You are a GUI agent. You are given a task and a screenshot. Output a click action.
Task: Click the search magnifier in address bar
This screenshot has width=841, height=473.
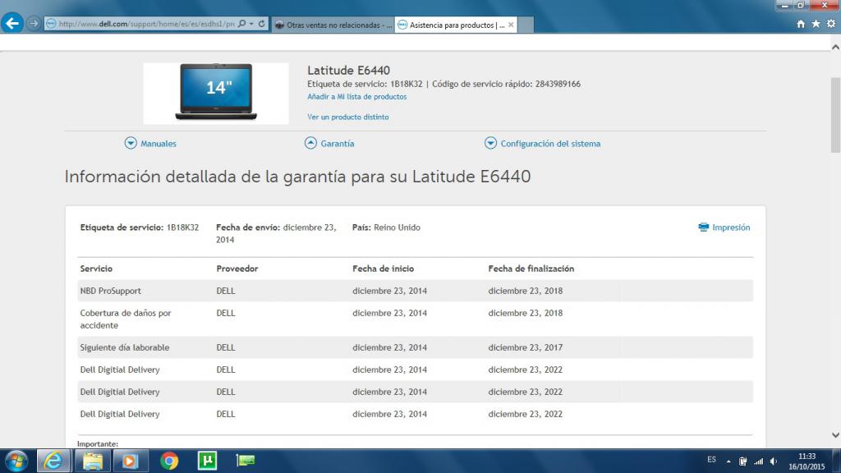tap(242, 24)
